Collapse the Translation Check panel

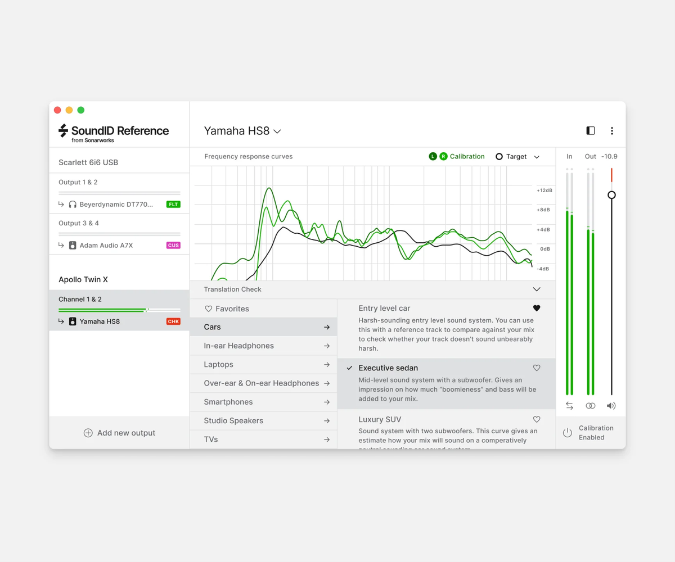(536, 289)
